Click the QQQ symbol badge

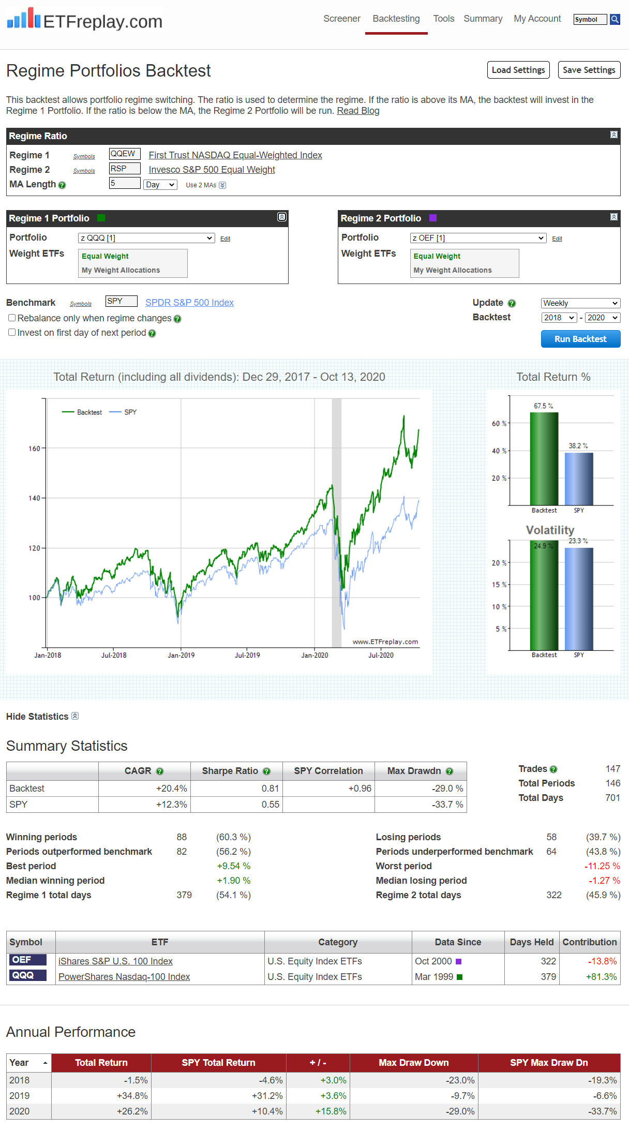28,975
